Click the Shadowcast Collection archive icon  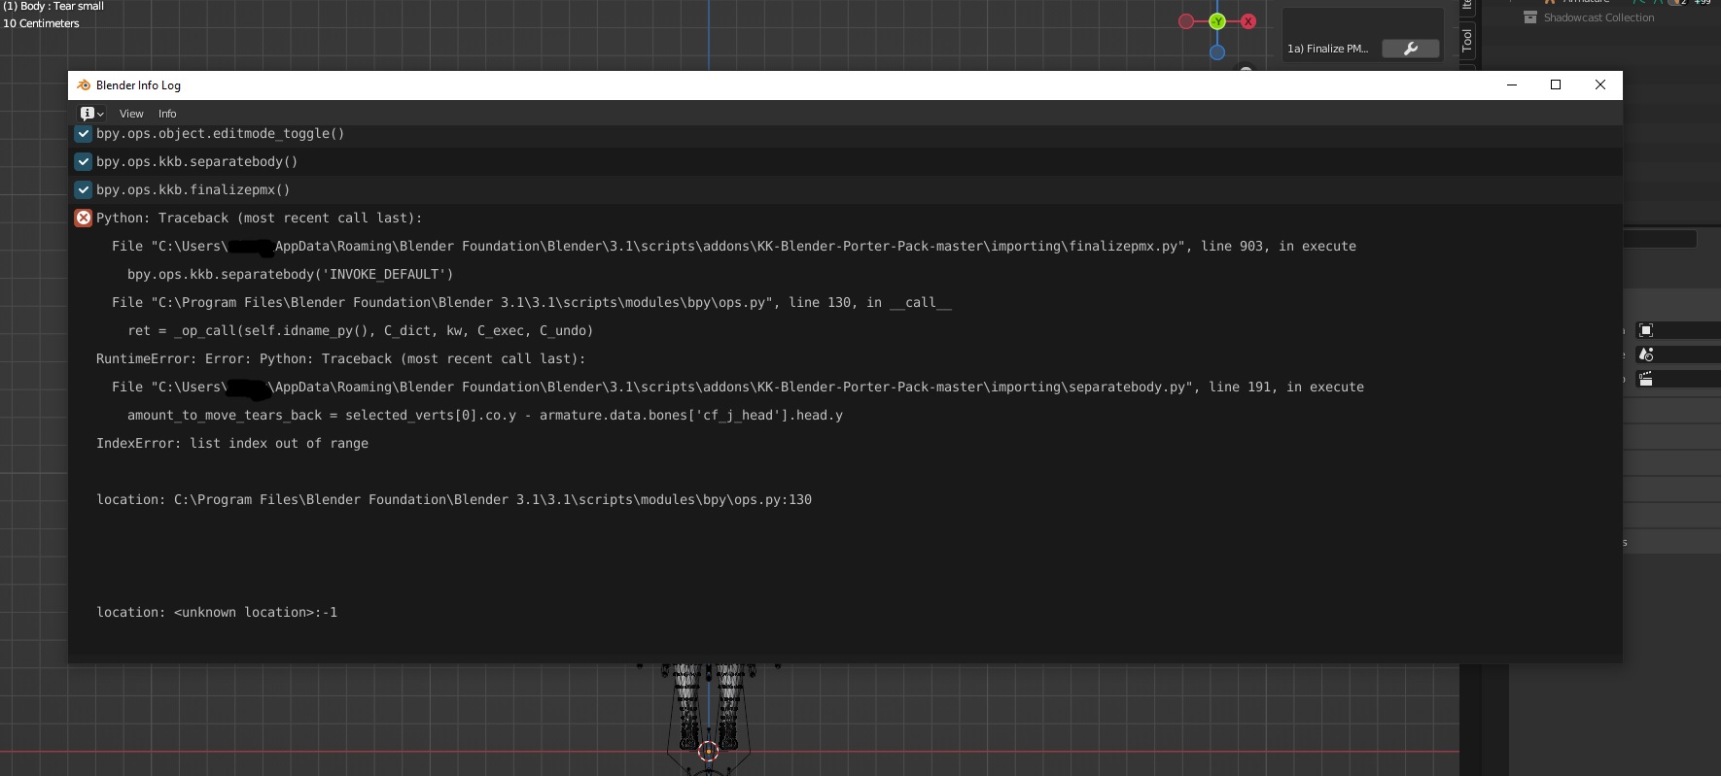click(1530, 17)
